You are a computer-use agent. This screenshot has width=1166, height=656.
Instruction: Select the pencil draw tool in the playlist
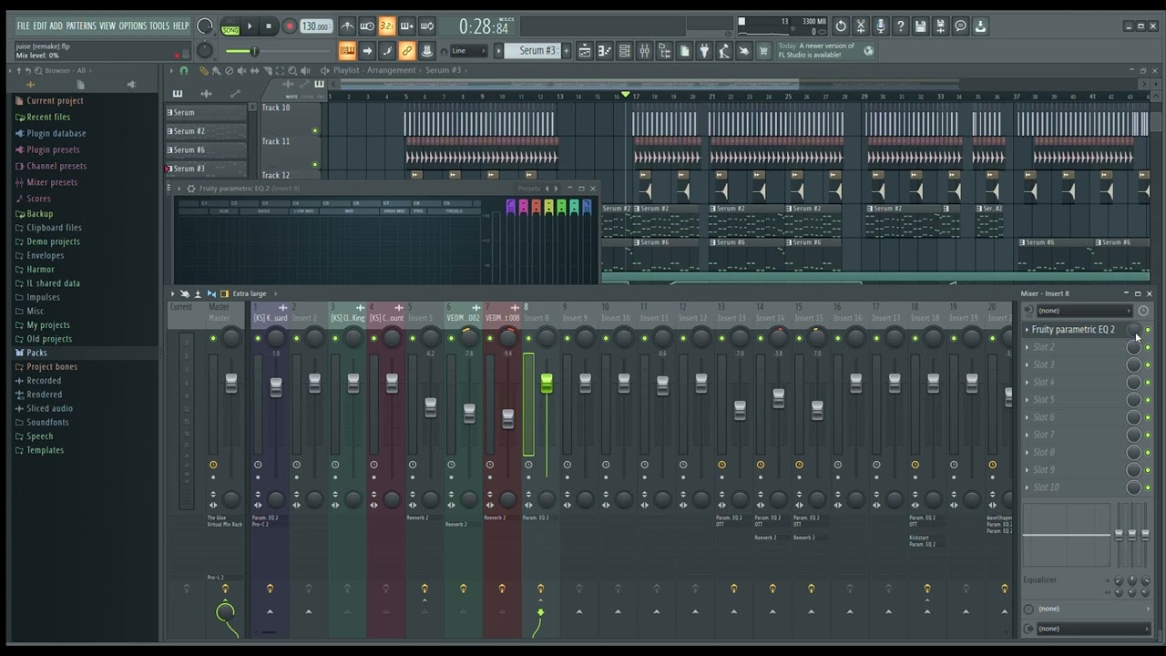[204, 70]
